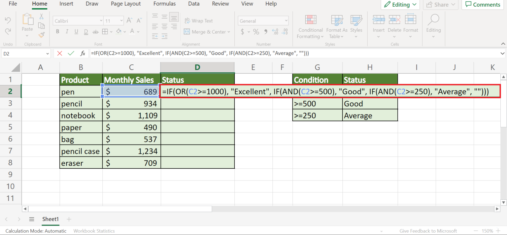Viewport: 507px width, 235px height.
Task: Toggle italic formatting
Action: (67, 31)
